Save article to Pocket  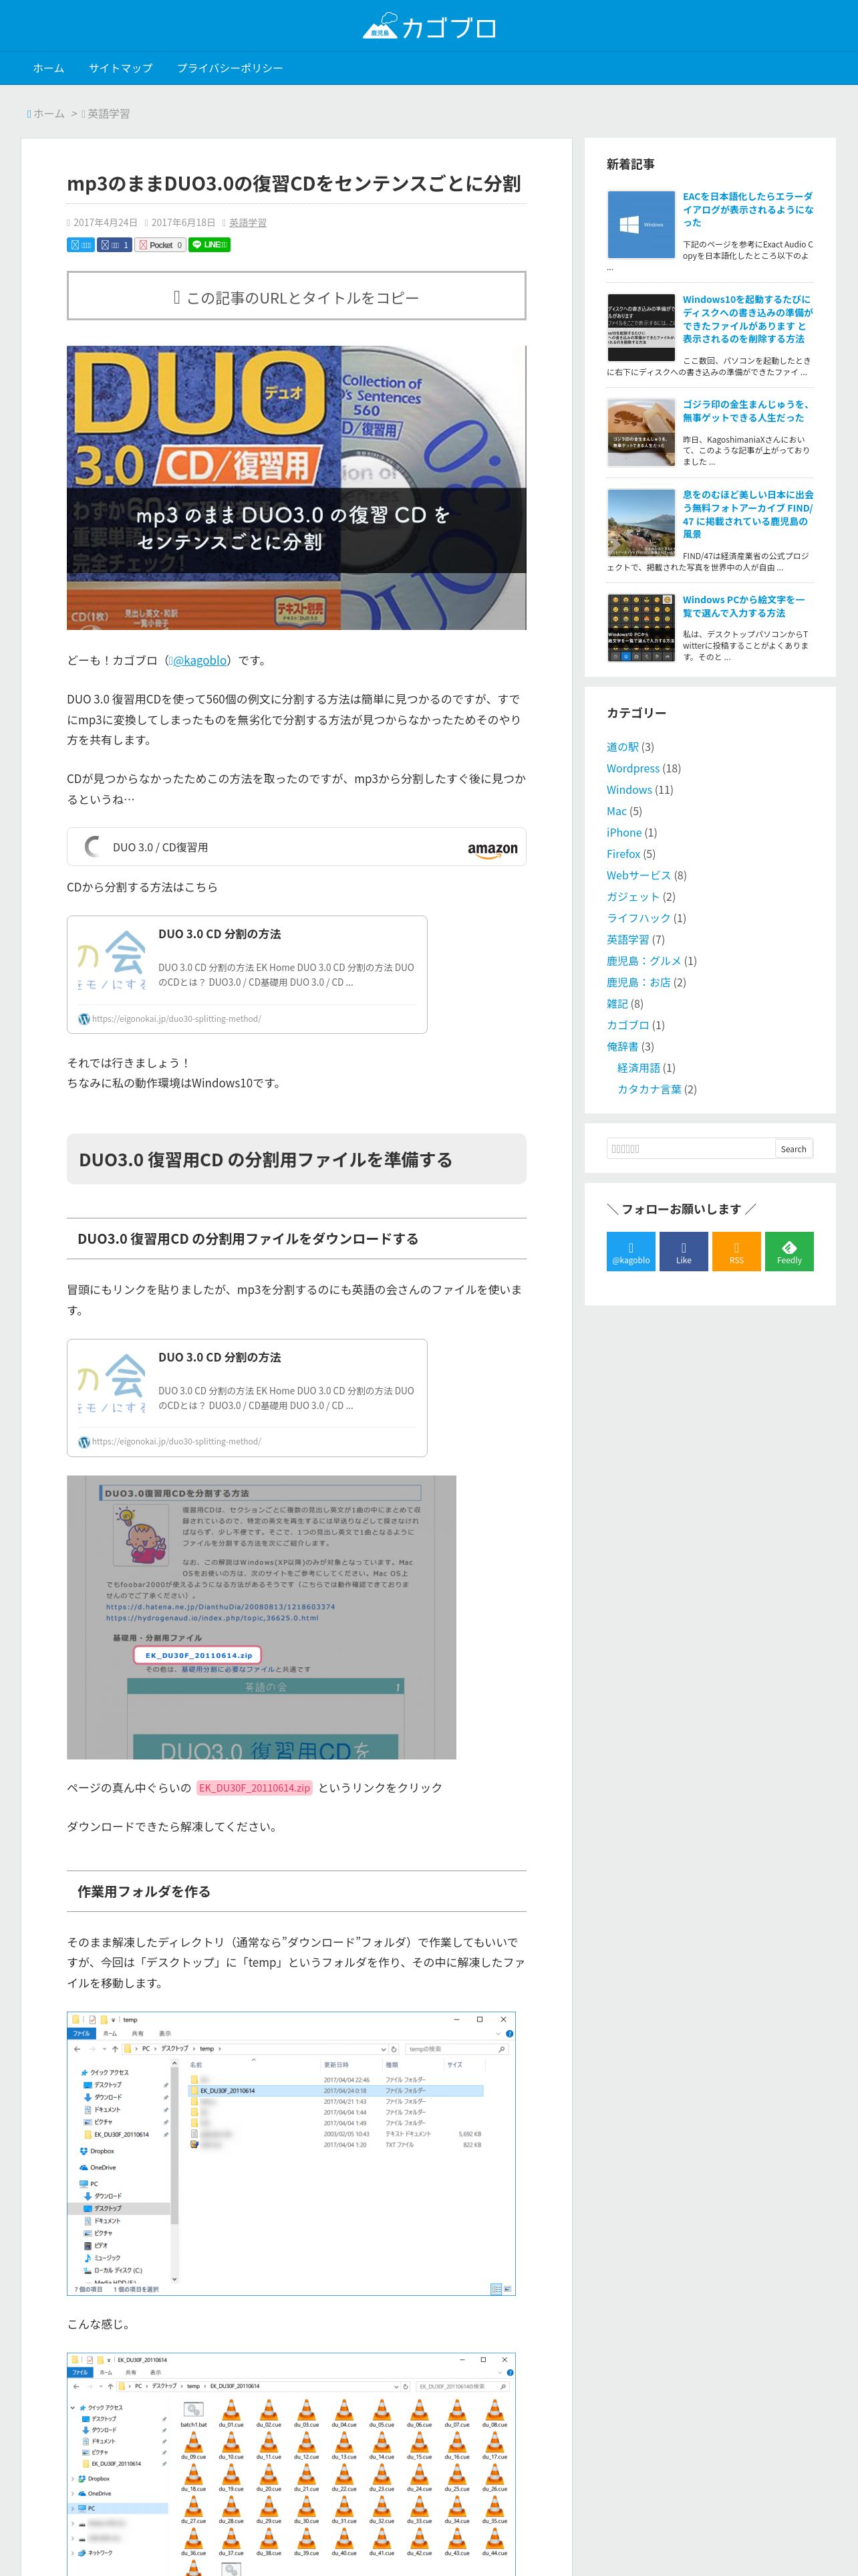[161, 245]
